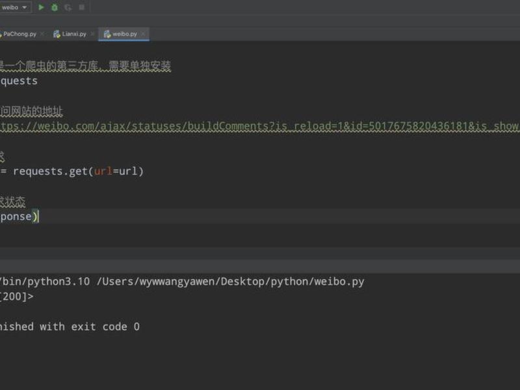Click the comment above the URL line
520x390 pixels.
[31, 111]
